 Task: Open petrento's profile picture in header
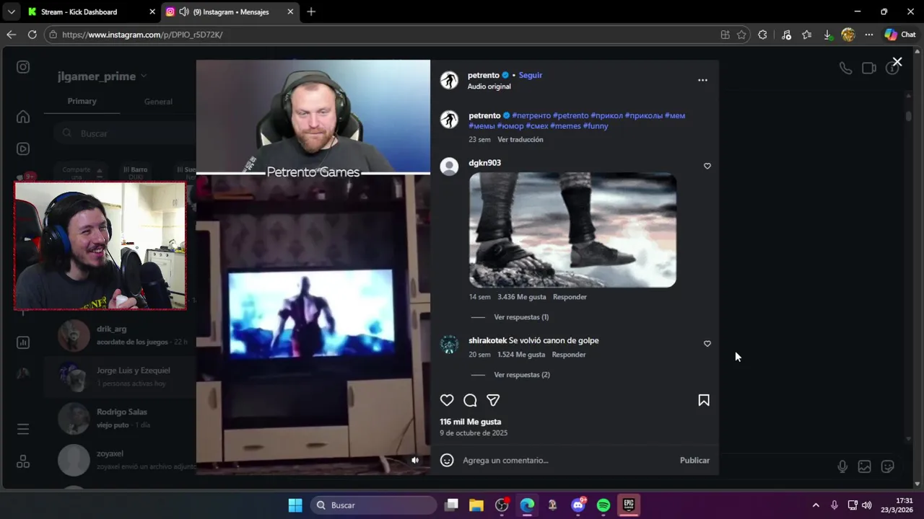click(449, 80)
